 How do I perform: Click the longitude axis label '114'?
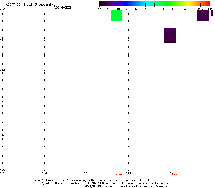pyautogui.click(x=129, y=173)
